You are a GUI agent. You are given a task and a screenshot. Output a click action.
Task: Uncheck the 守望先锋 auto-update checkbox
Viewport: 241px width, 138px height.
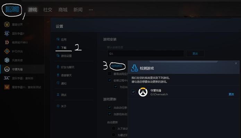(133, 92)
